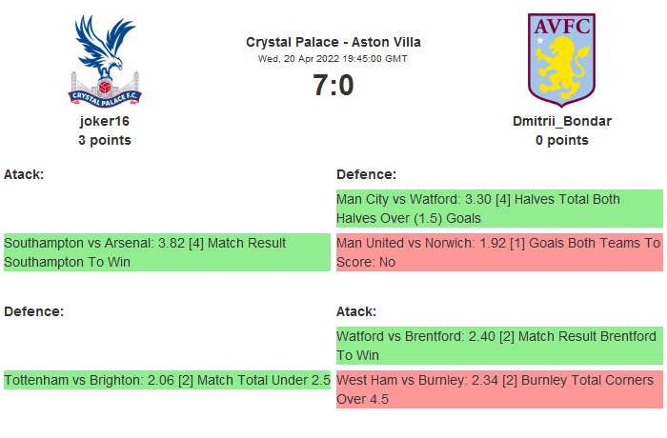Select the Southampton vs Arsenal bet row

coord(167,252)
